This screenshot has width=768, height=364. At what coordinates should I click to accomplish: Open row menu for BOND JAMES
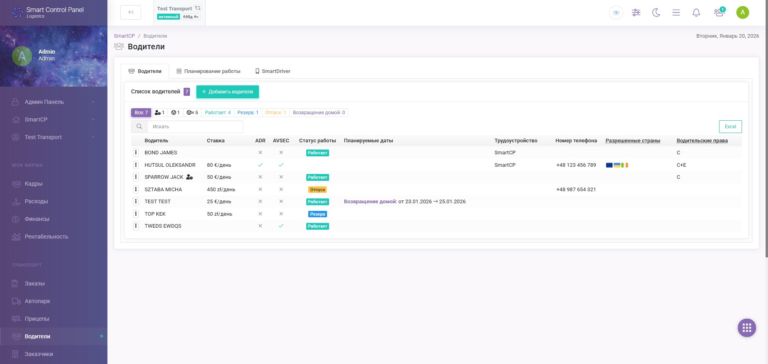tap(136, 152)
